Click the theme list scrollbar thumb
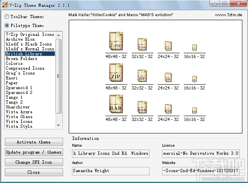 59,76
